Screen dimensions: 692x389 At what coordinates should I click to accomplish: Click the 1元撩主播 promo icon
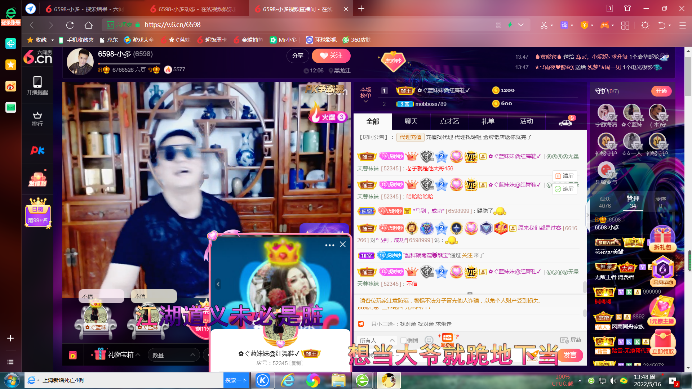tap(662, 310)
